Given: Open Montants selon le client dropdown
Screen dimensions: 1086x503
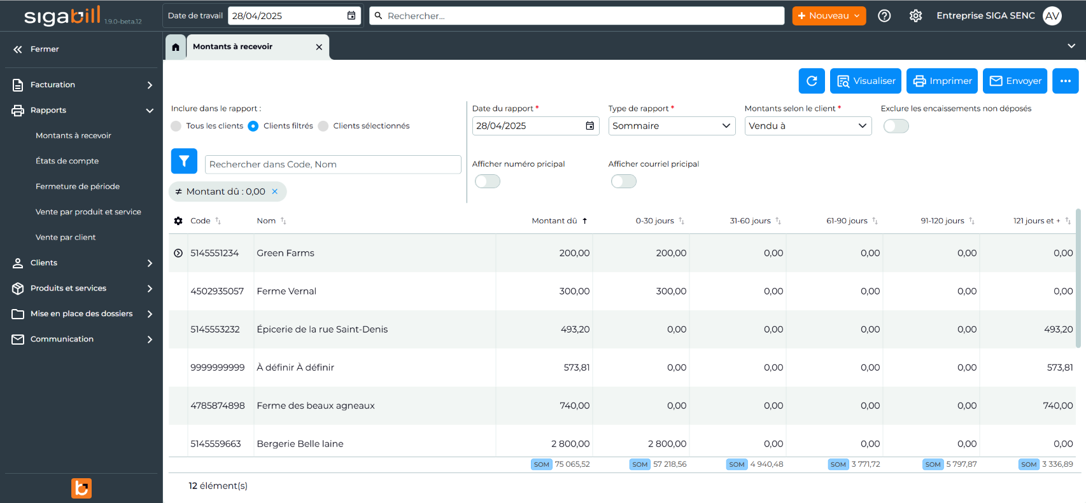Looking at the screenshot, I should coord(808,126).
